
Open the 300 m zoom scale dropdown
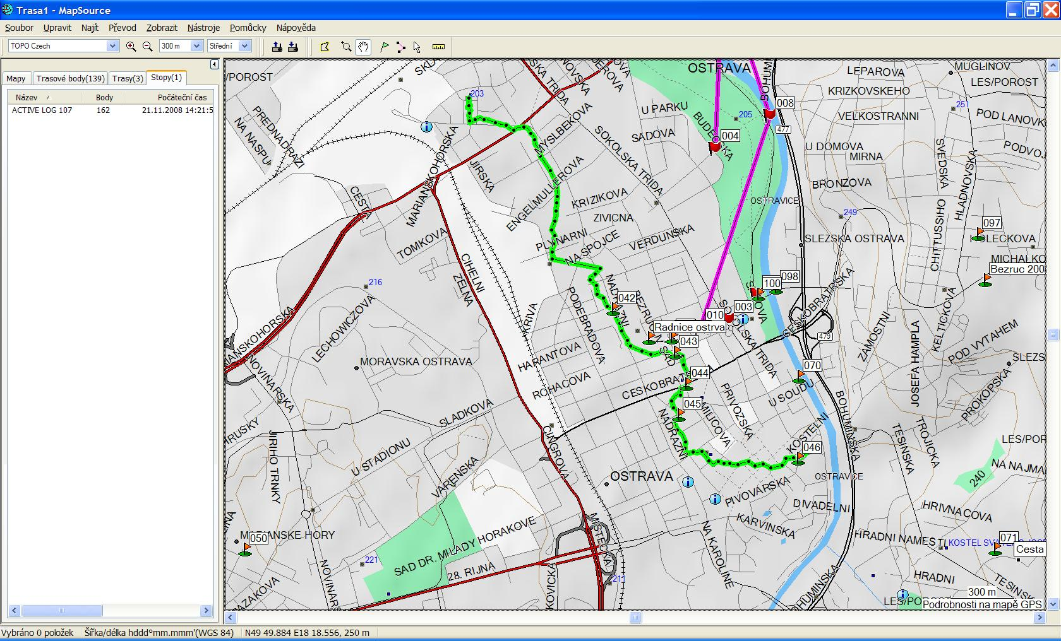pos(196,46)
